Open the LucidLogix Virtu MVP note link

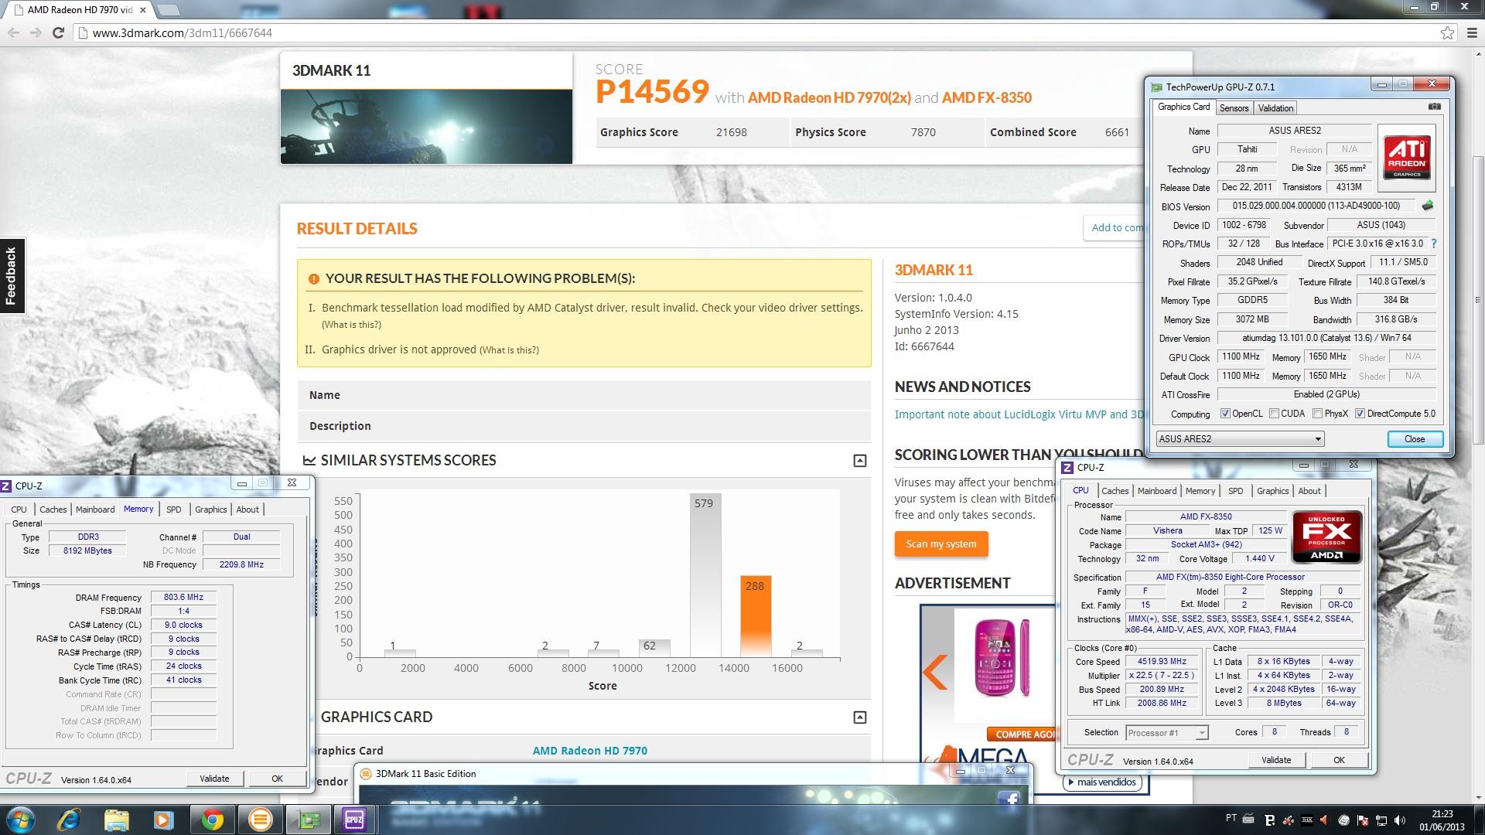pyautogui.click(x=1019, y=414)
